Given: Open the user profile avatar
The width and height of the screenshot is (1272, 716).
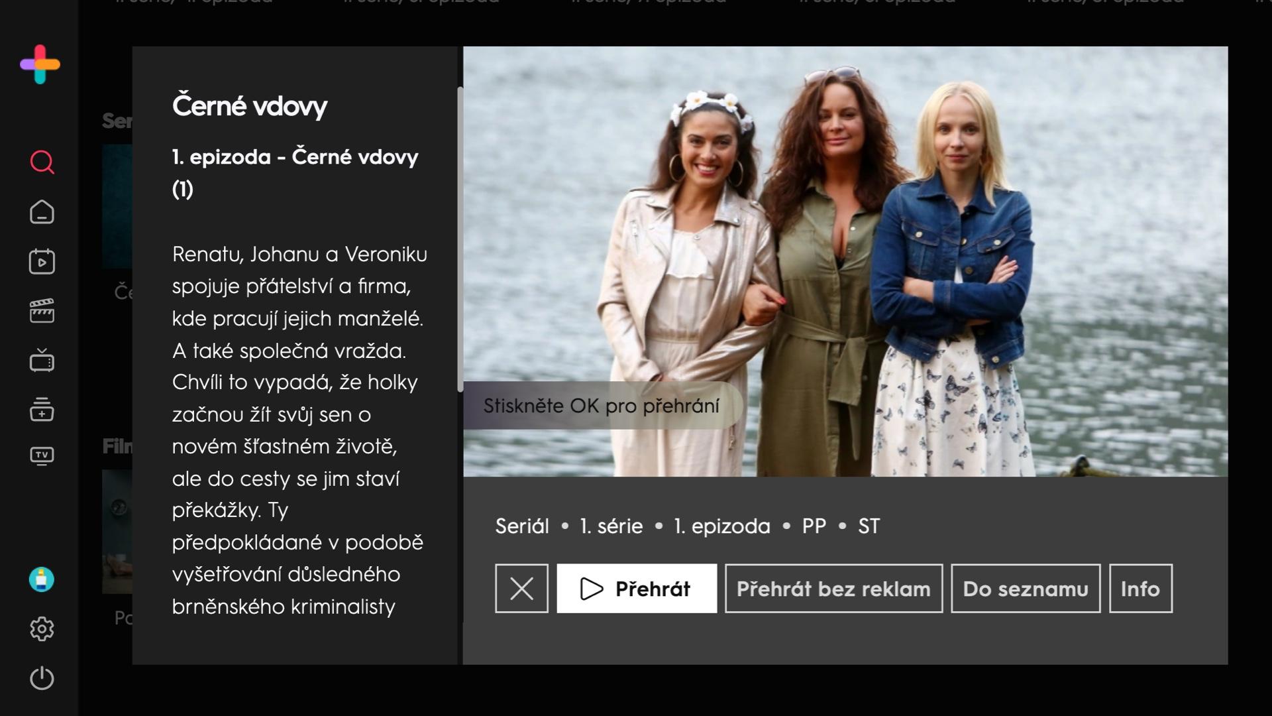Looking at the screenshot, I should click(x=42, y=579).
